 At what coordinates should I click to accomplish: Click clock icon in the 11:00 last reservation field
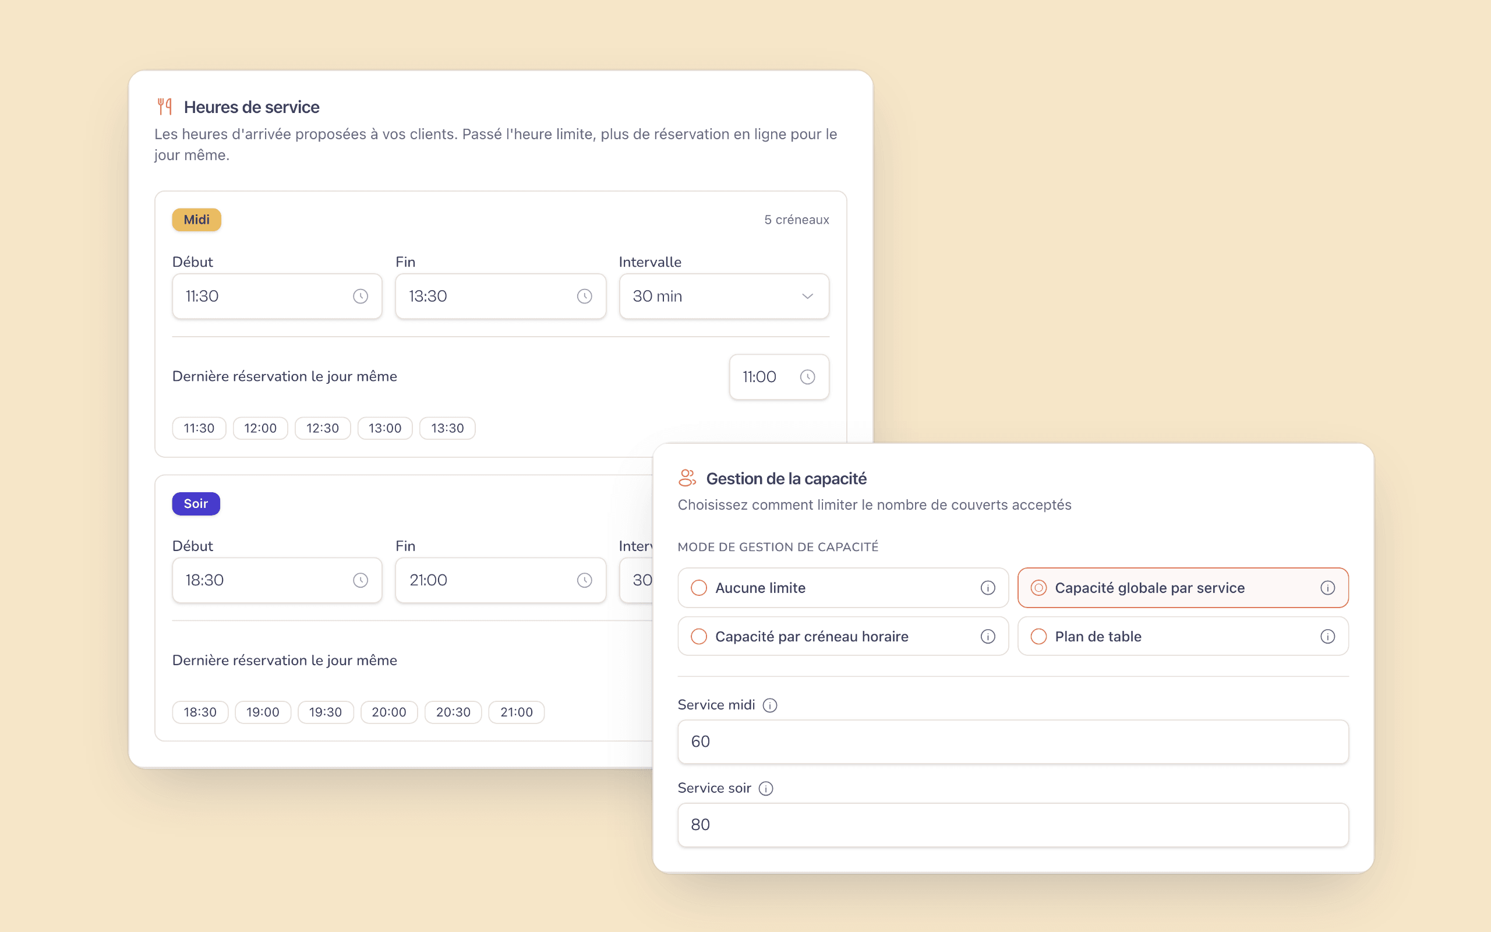(807, 377)
